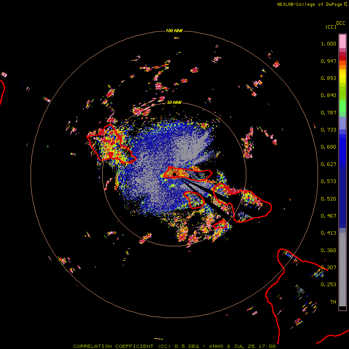349x349 pixels.
Task: Click the 0.627 color scale value
Action: [328, 164]
